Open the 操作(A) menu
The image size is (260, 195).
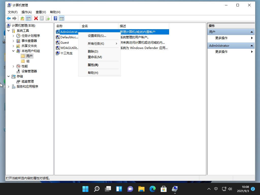point(26,12)
